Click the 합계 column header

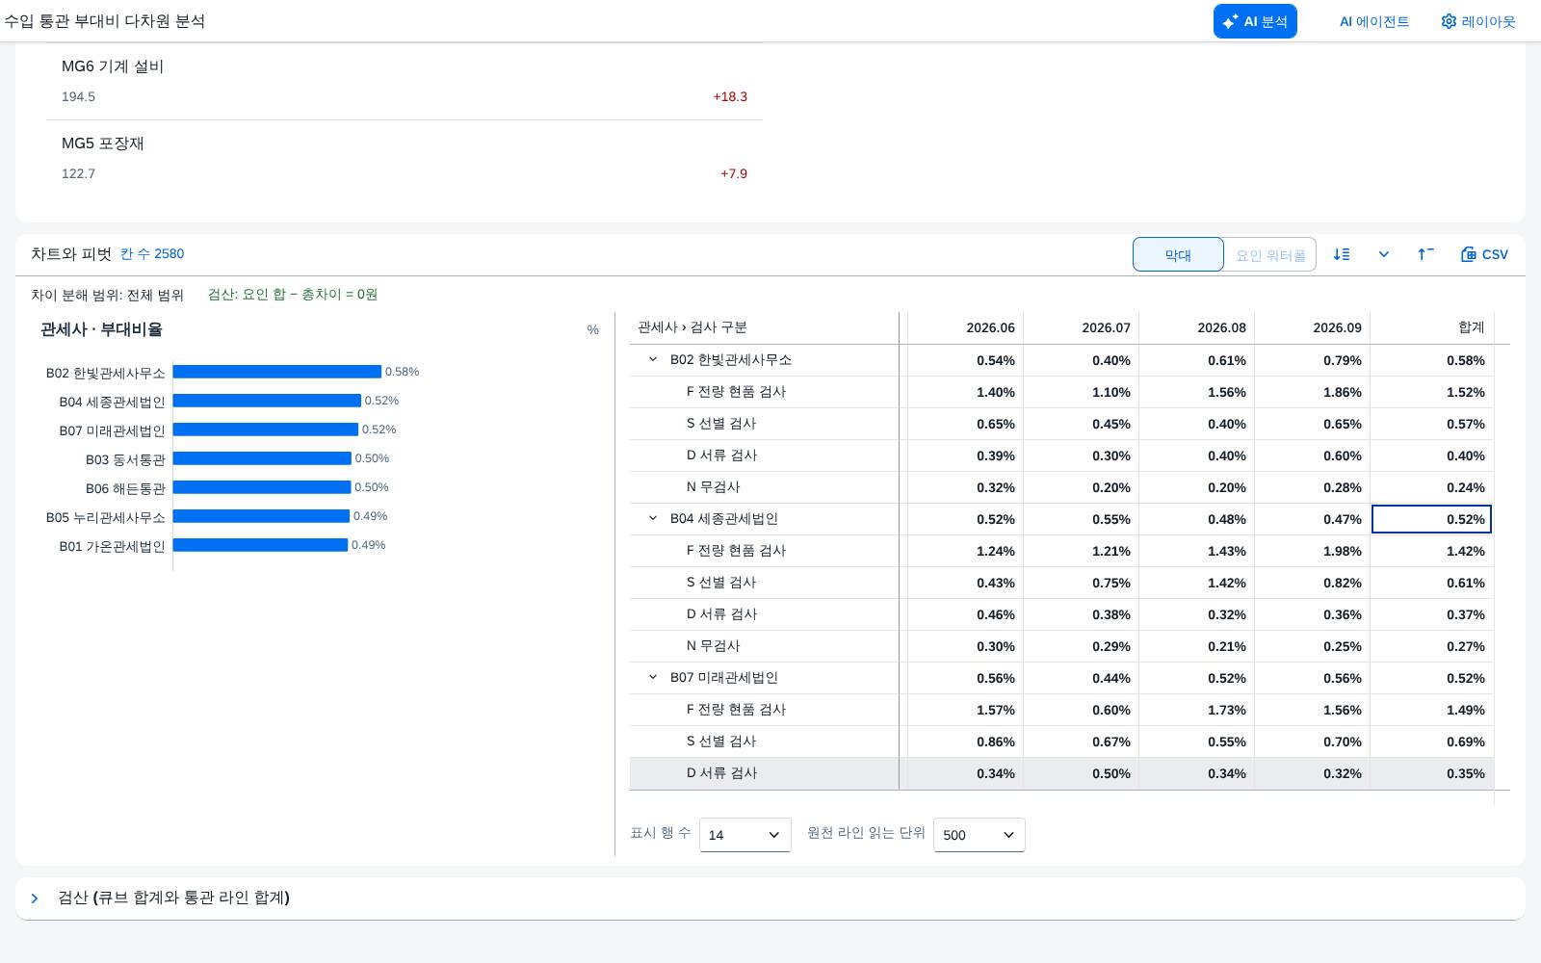[x=1432, y=327]
